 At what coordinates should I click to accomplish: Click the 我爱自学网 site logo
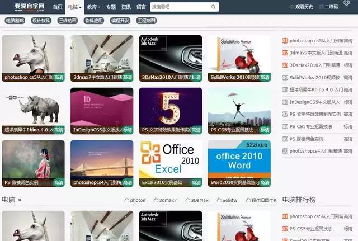tap(29, 7)
